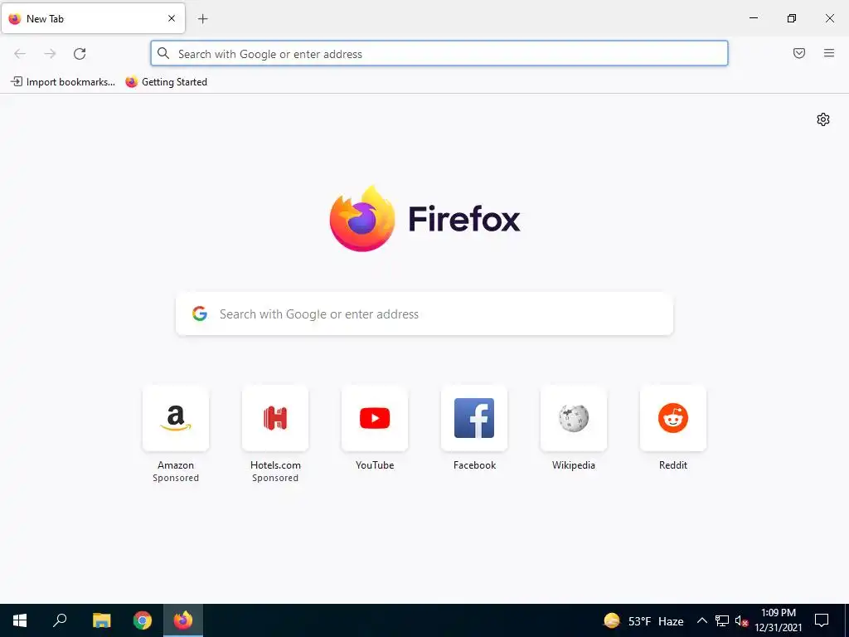Image resolution: width=849 pixels, height=637 pixels.
Task: Show hidden system tray icons
Action: click(x=701, y=620)
